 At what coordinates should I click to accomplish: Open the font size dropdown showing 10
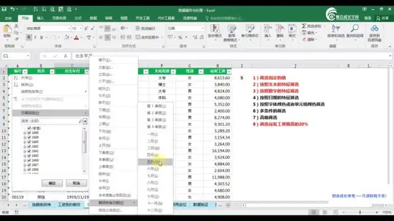(x=81, y=28)
